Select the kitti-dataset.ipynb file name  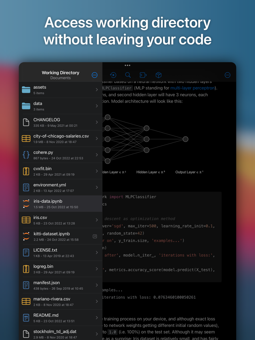pyautogui.click(x=52, y=234)
